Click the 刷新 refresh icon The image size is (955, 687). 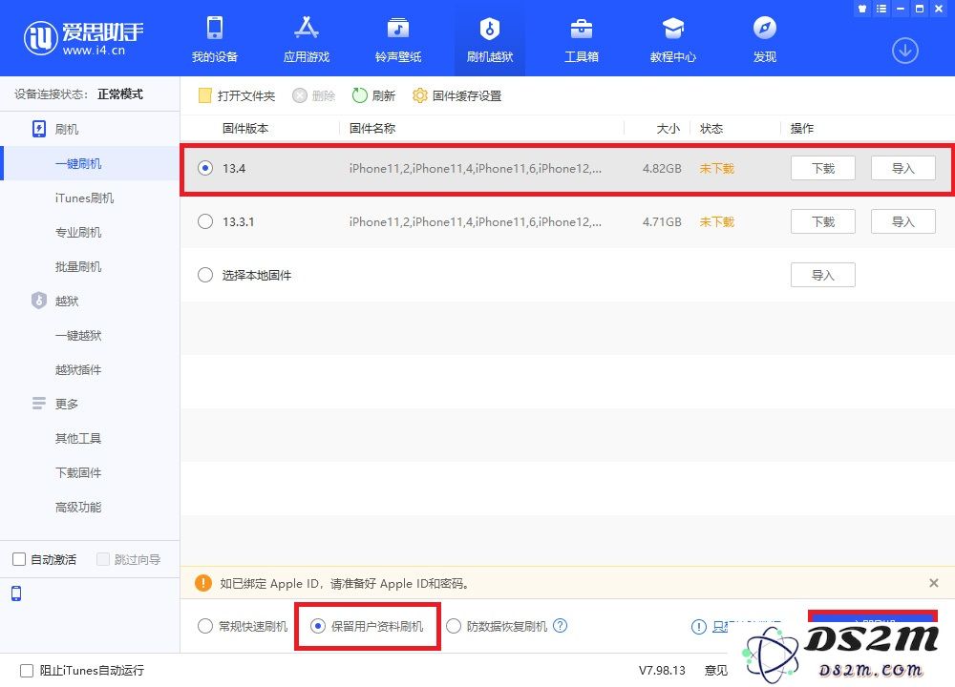tap(359, 95)
